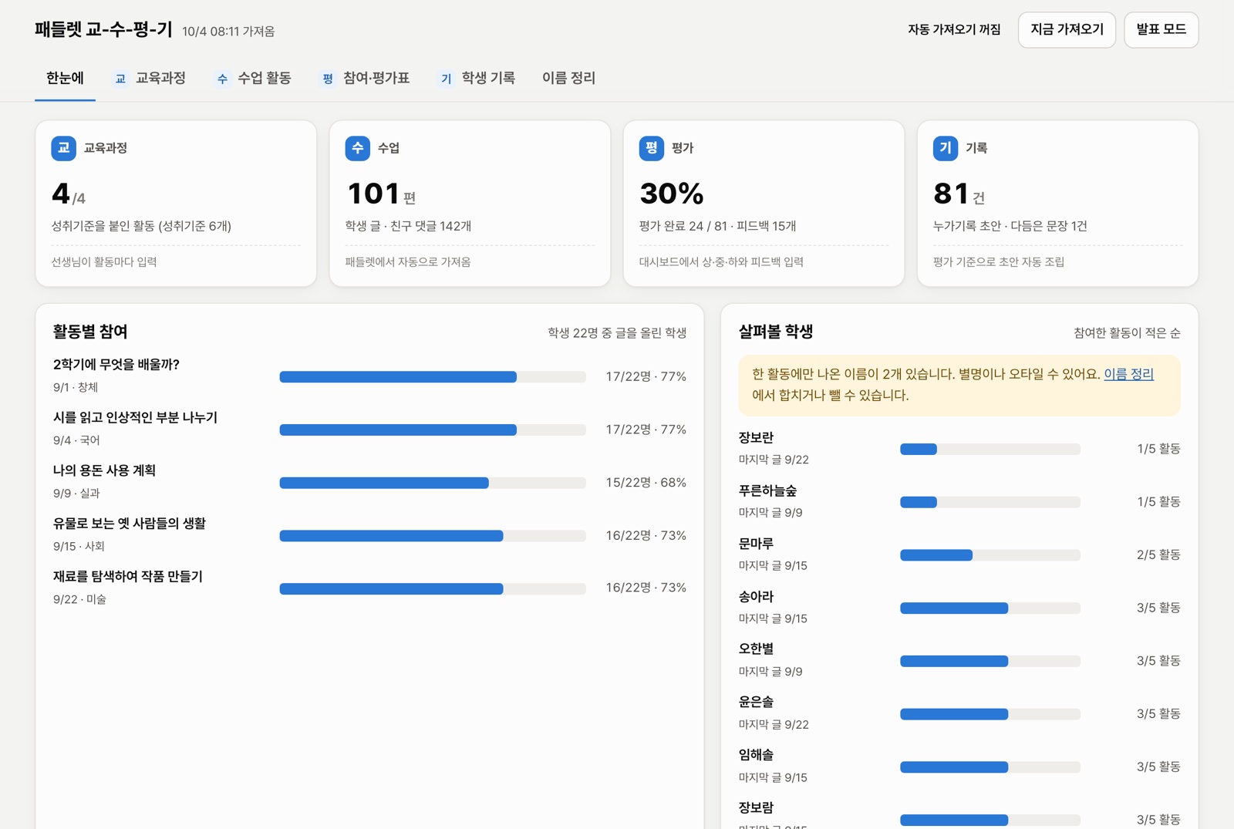Click the 기 icon on the 기록 card
Screen dimensions: 1234x829
(x=945, y=148)
